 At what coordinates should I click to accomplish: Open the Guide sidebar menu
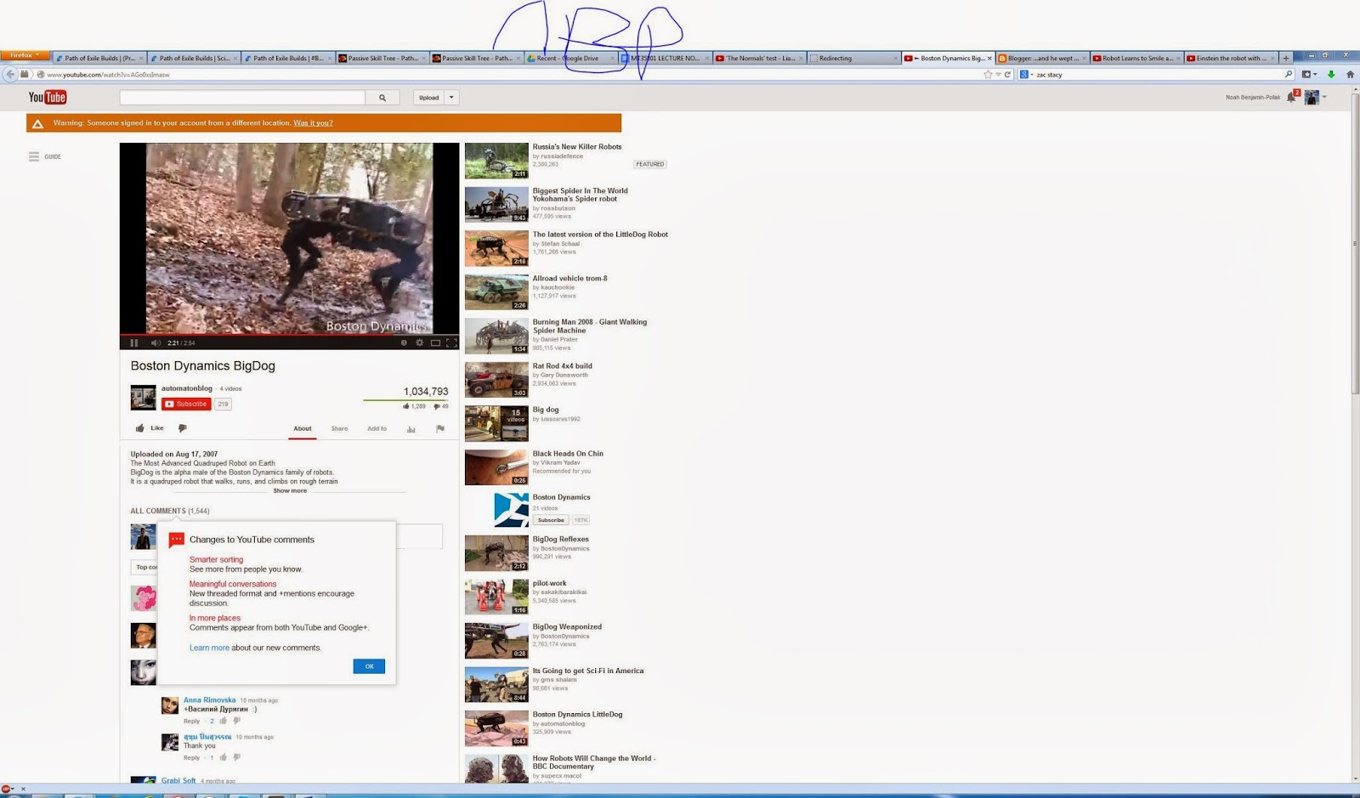45,156
